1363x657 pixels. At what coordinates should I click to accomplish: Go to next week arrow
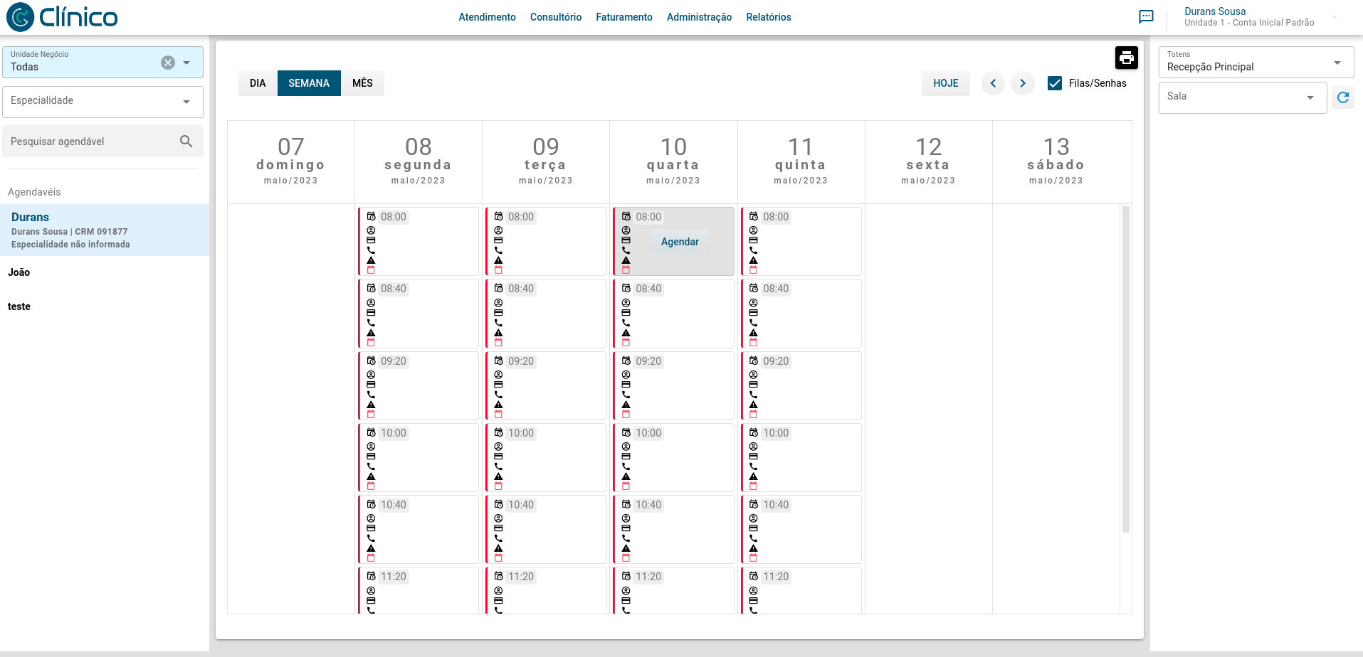point(1023,83)
